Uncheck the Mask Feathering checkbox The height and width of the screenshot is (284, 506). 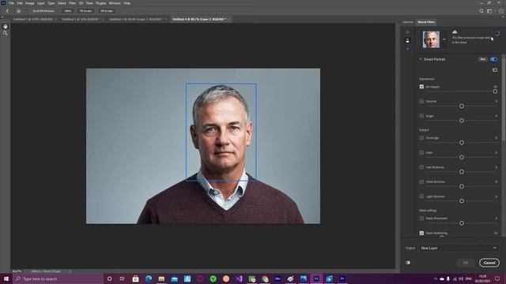click(x=421, y=233)
